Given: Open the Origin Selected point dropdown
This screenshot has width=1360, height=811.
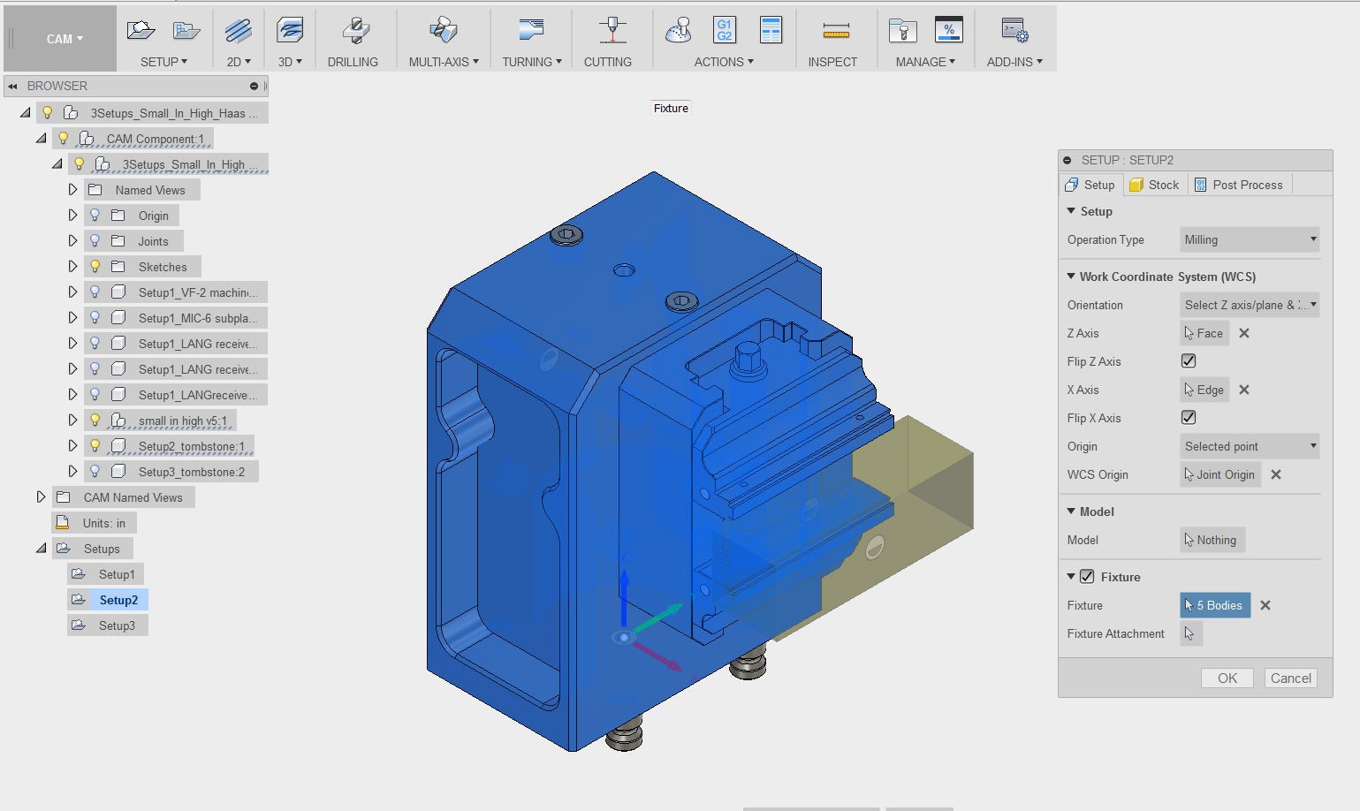Looking at the screenshot, I should click(1250, 446).
